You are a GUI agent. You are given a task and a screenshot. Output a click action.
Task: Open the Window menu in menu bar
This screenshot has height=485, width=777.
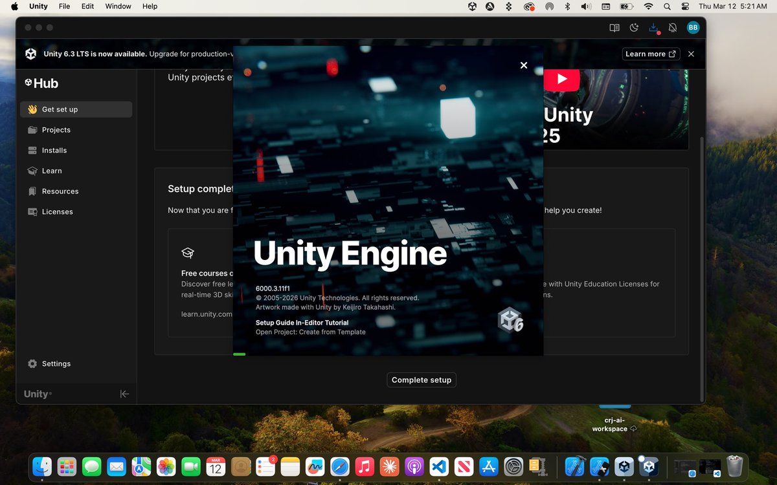tap(118, 6)
